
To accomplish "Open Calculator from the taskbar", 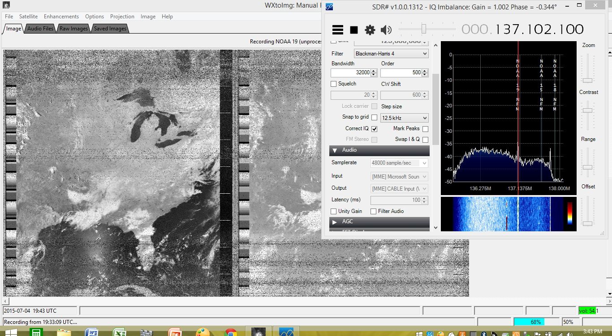I will point(36,332).
